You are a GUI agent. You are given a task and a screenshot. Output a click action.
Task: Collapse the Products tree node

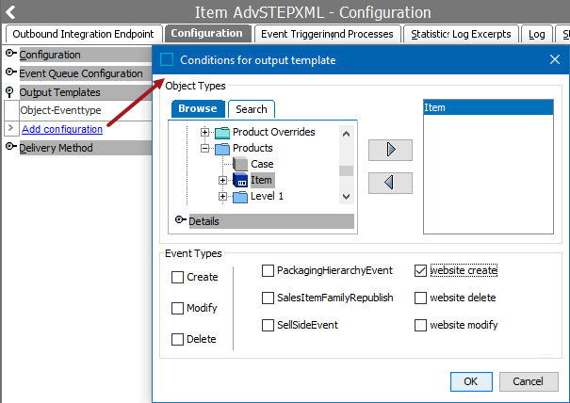pos(204,148)
